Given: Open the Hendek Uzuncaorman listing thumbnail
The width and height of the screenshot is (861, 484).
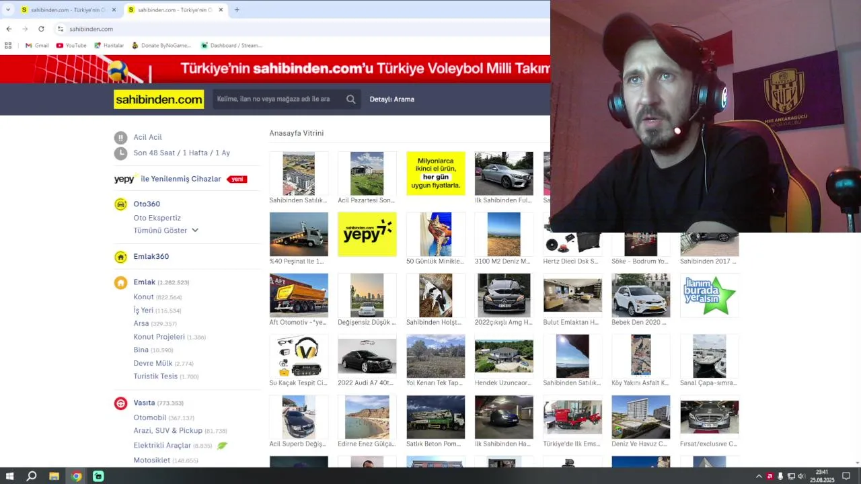Looking at the screenshot, I should point(504,356).
